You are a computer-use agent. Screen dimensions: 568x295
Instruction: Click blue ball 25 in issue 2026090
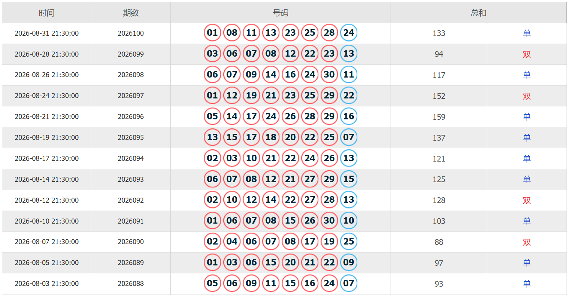349,242
